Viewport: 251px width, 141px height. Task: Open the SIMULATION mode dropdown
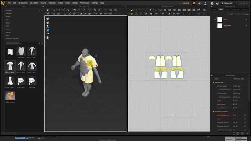pyautogui.click(x=236, y=3)
